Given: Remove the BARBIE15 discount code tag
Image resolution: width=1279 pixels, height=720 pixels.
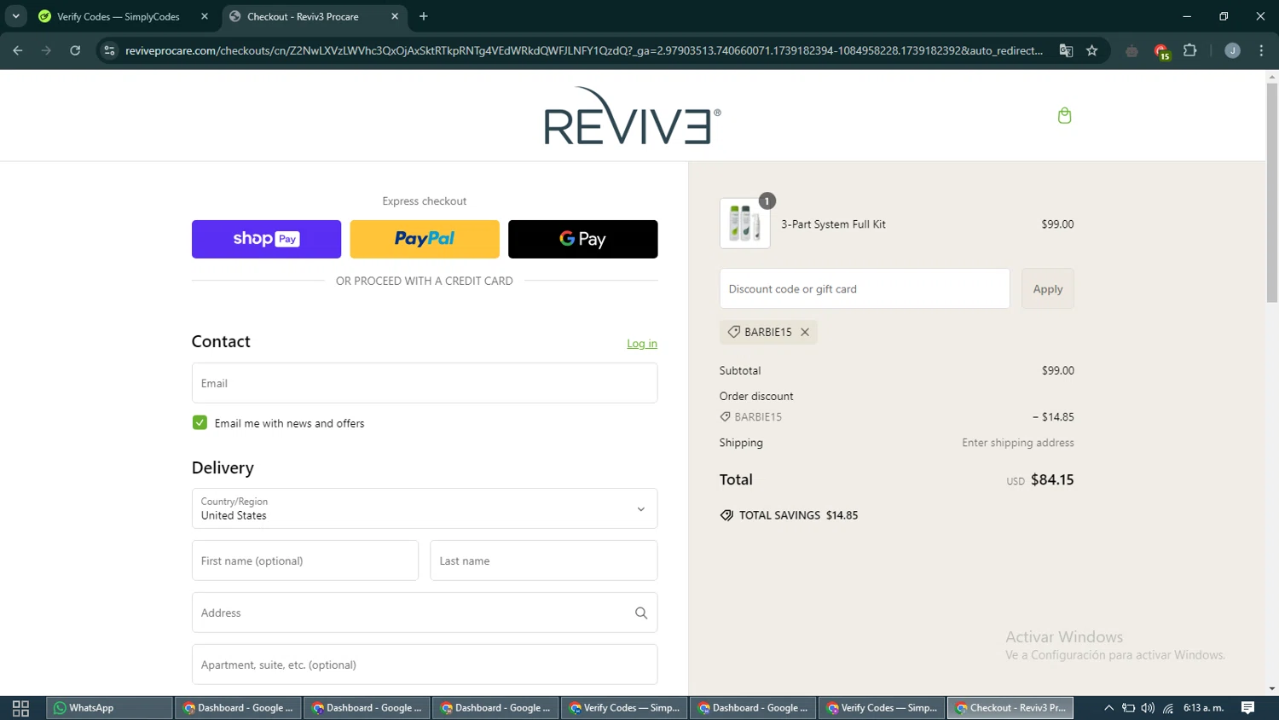Looking at the screenshot, I should click(x=804, y=332).
